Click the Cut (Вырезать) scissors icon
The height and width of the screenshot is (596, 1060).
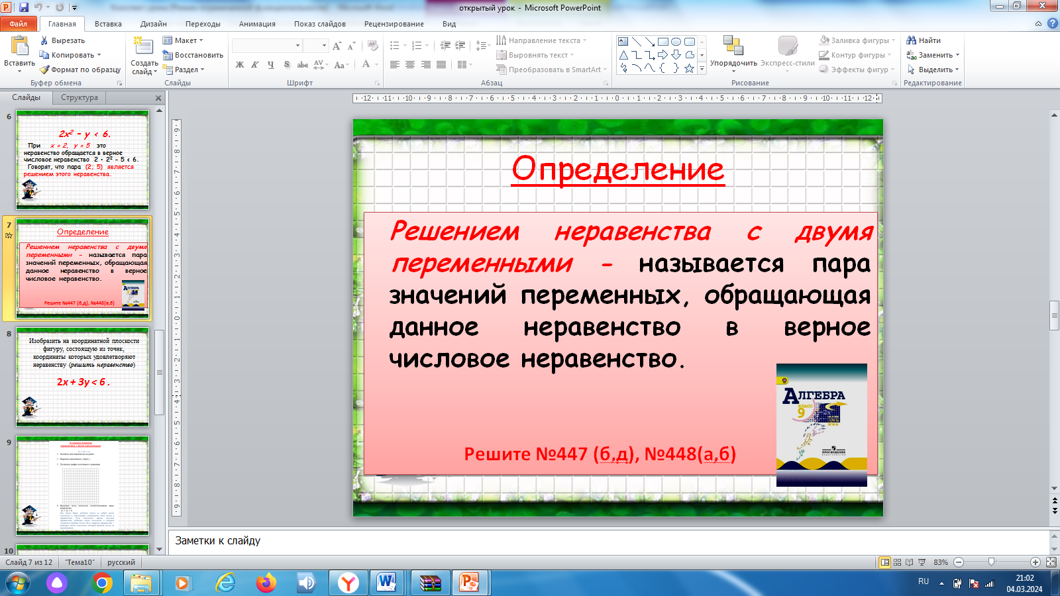tap(44, 40)
